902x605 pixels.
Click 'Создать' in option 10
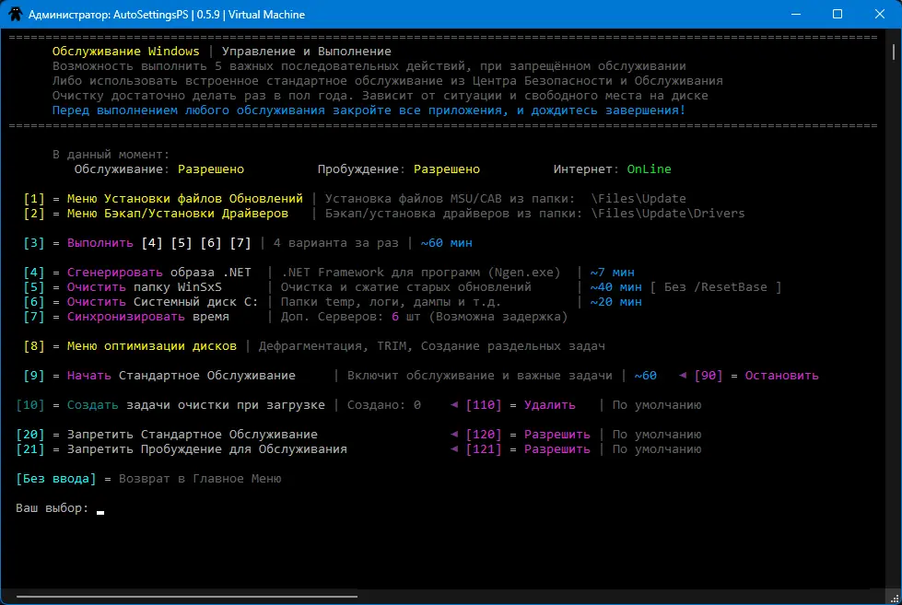(93, 405)
